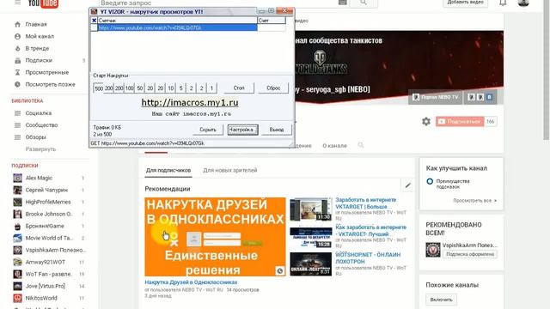Open Посмотреть позже watch later list
The width and height of the screenshot is (550, 309).
click(50, 84)
